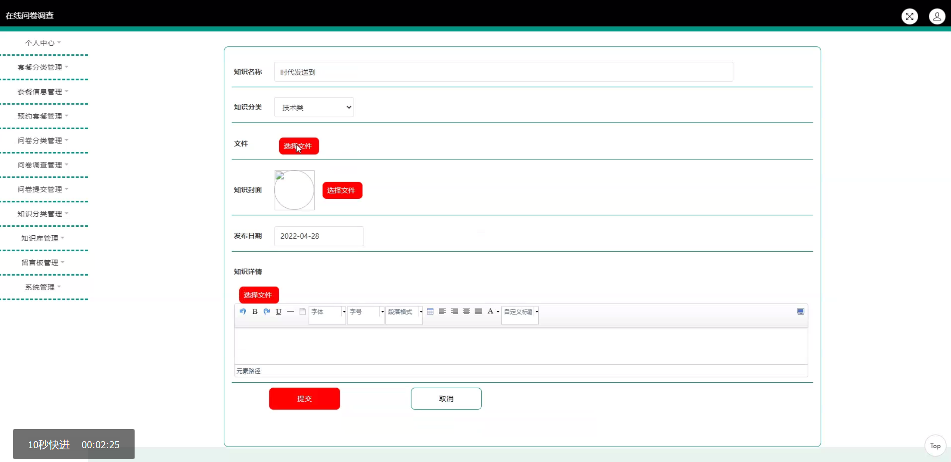
Task: Click the 发布日期 date input field
Action: (x=319, y=236)
